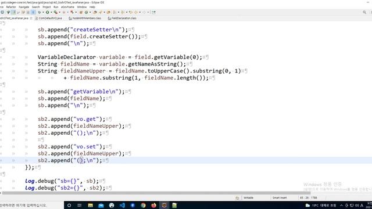Image resolution: width=372 pixels, height=209 pixels.
Task: Click the New Java Package icon
Action: point(81,12)
